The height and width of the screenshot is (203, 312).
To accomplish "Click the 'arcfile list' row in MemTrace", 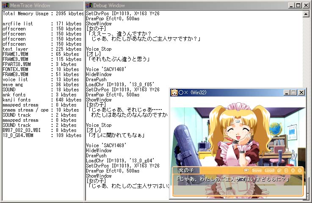I will click(x=42, y=24).
